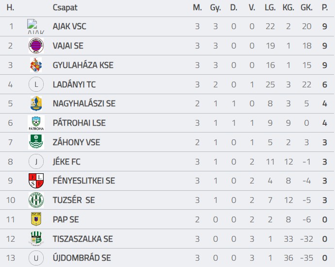Image resolution: width=335 pixels, height=267 pixels.
Task: Select the Fényeslitkei SE red shield logo
Action: [x=36, y=181]
